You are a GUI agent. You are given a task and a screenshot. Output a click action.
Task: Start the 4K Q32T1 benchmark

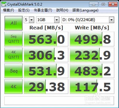(13, 55)
